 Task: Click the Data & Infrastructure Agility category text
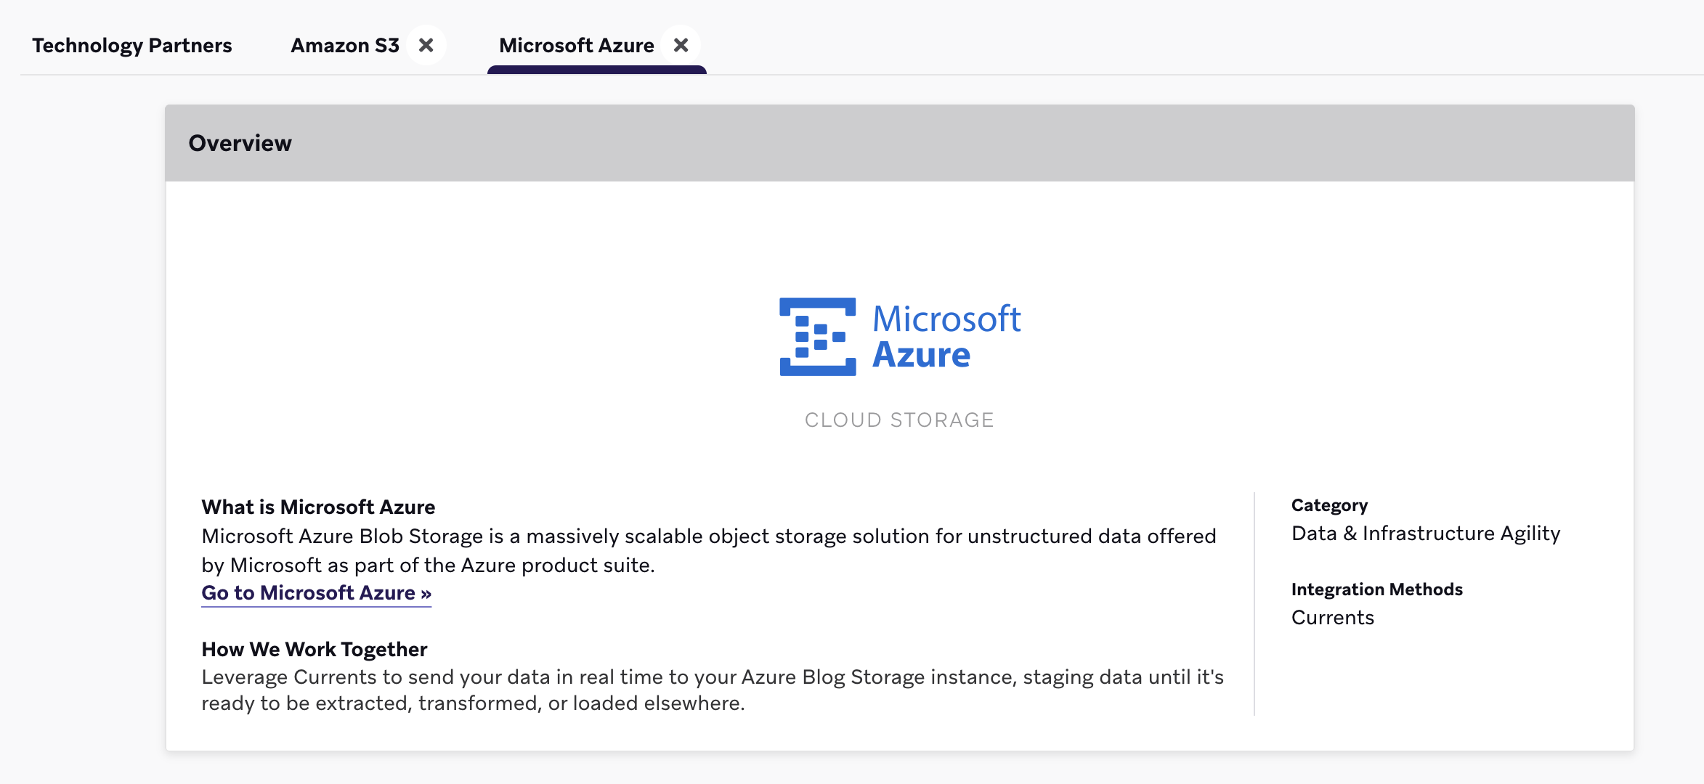pos(1425,533)
